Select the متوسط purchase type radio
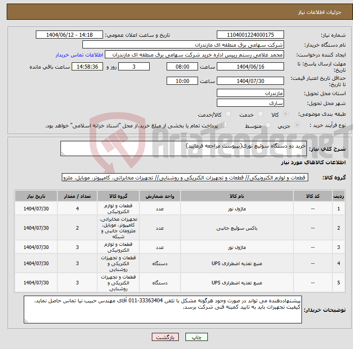The width and height of the screenshot is (353, 349). (268, 125)
